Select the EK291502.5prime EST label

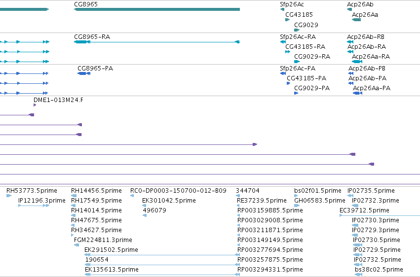tap(111, 249)
